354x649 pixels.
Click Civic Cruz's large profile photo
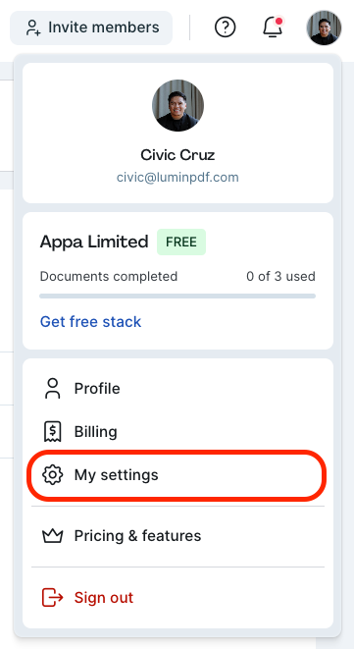(x=177, y=105)
